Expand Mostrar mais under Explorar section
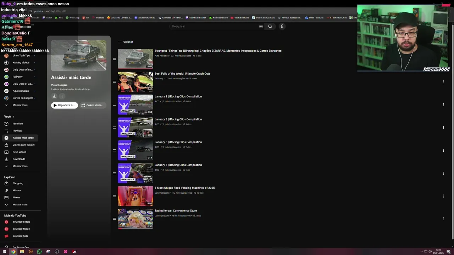454x255 pixels. point(20,204)
